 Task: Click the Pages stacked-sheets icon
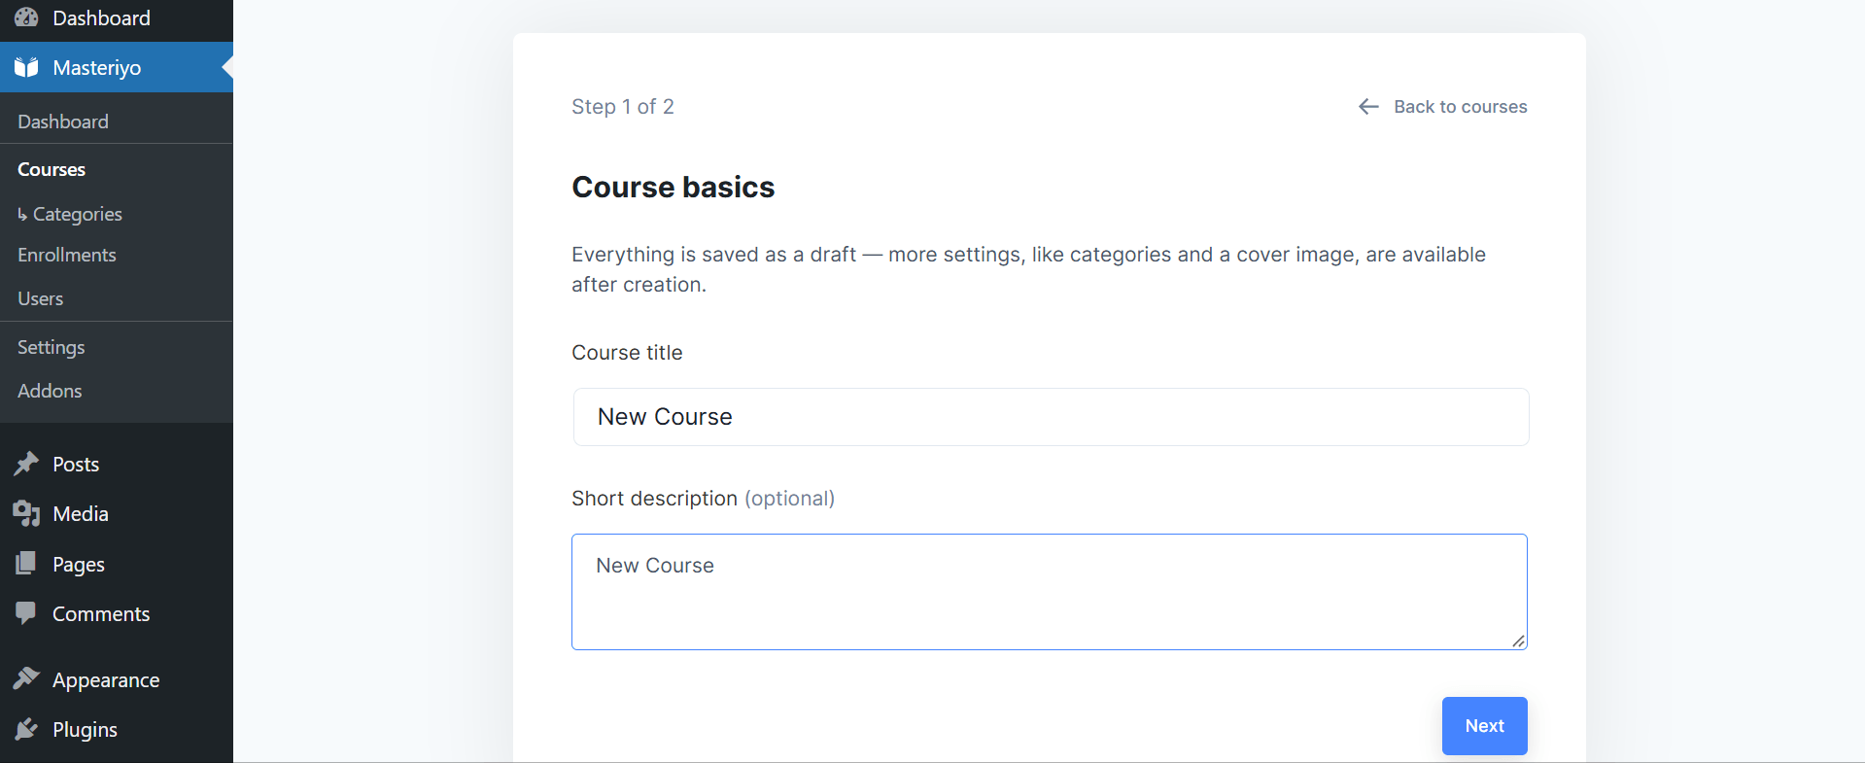pyautogui.click(x=26, y=564)
